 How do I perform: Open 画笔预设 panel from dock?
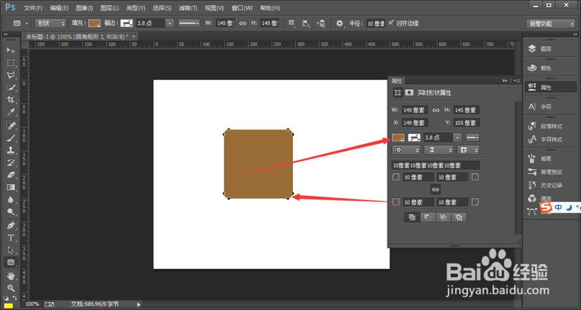pos(550,172)
